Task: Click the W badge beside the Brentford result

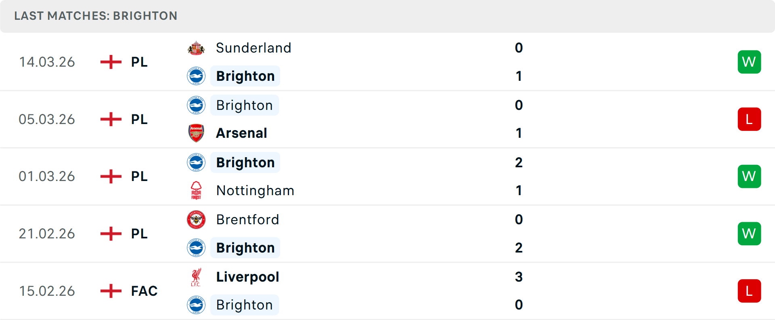Action: [750, 234]
